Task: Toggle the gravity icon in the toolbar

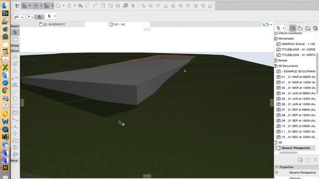Action: pyautogui.click(x=47, y=5)
